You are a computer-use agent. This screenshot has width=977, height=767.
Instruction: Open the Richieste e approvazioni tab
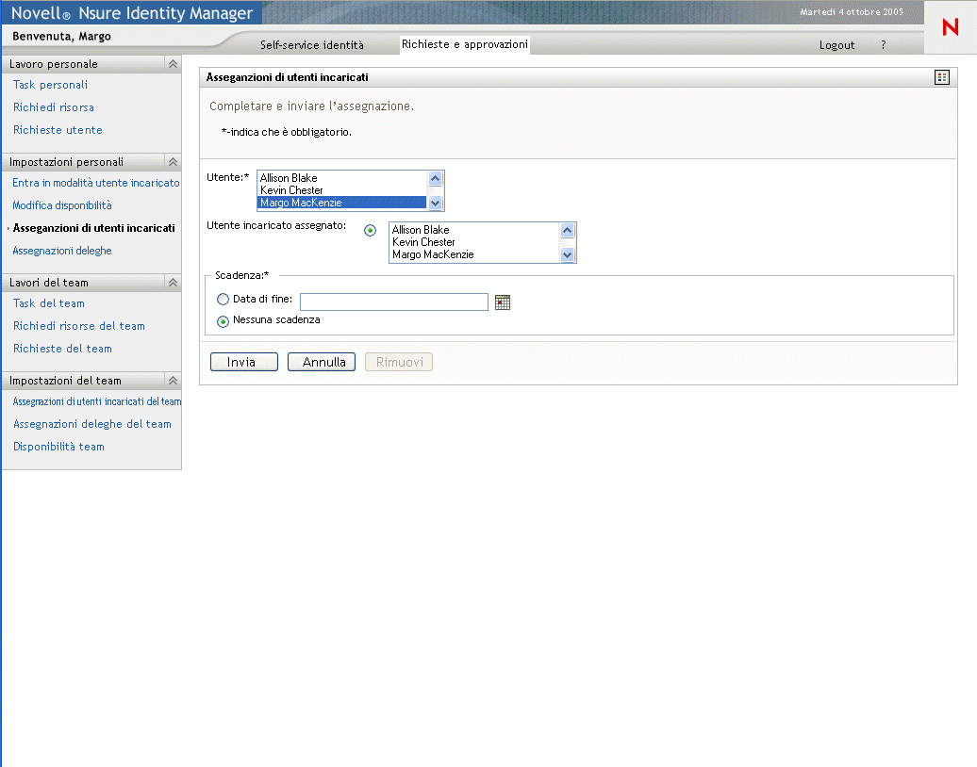point(465,44)
